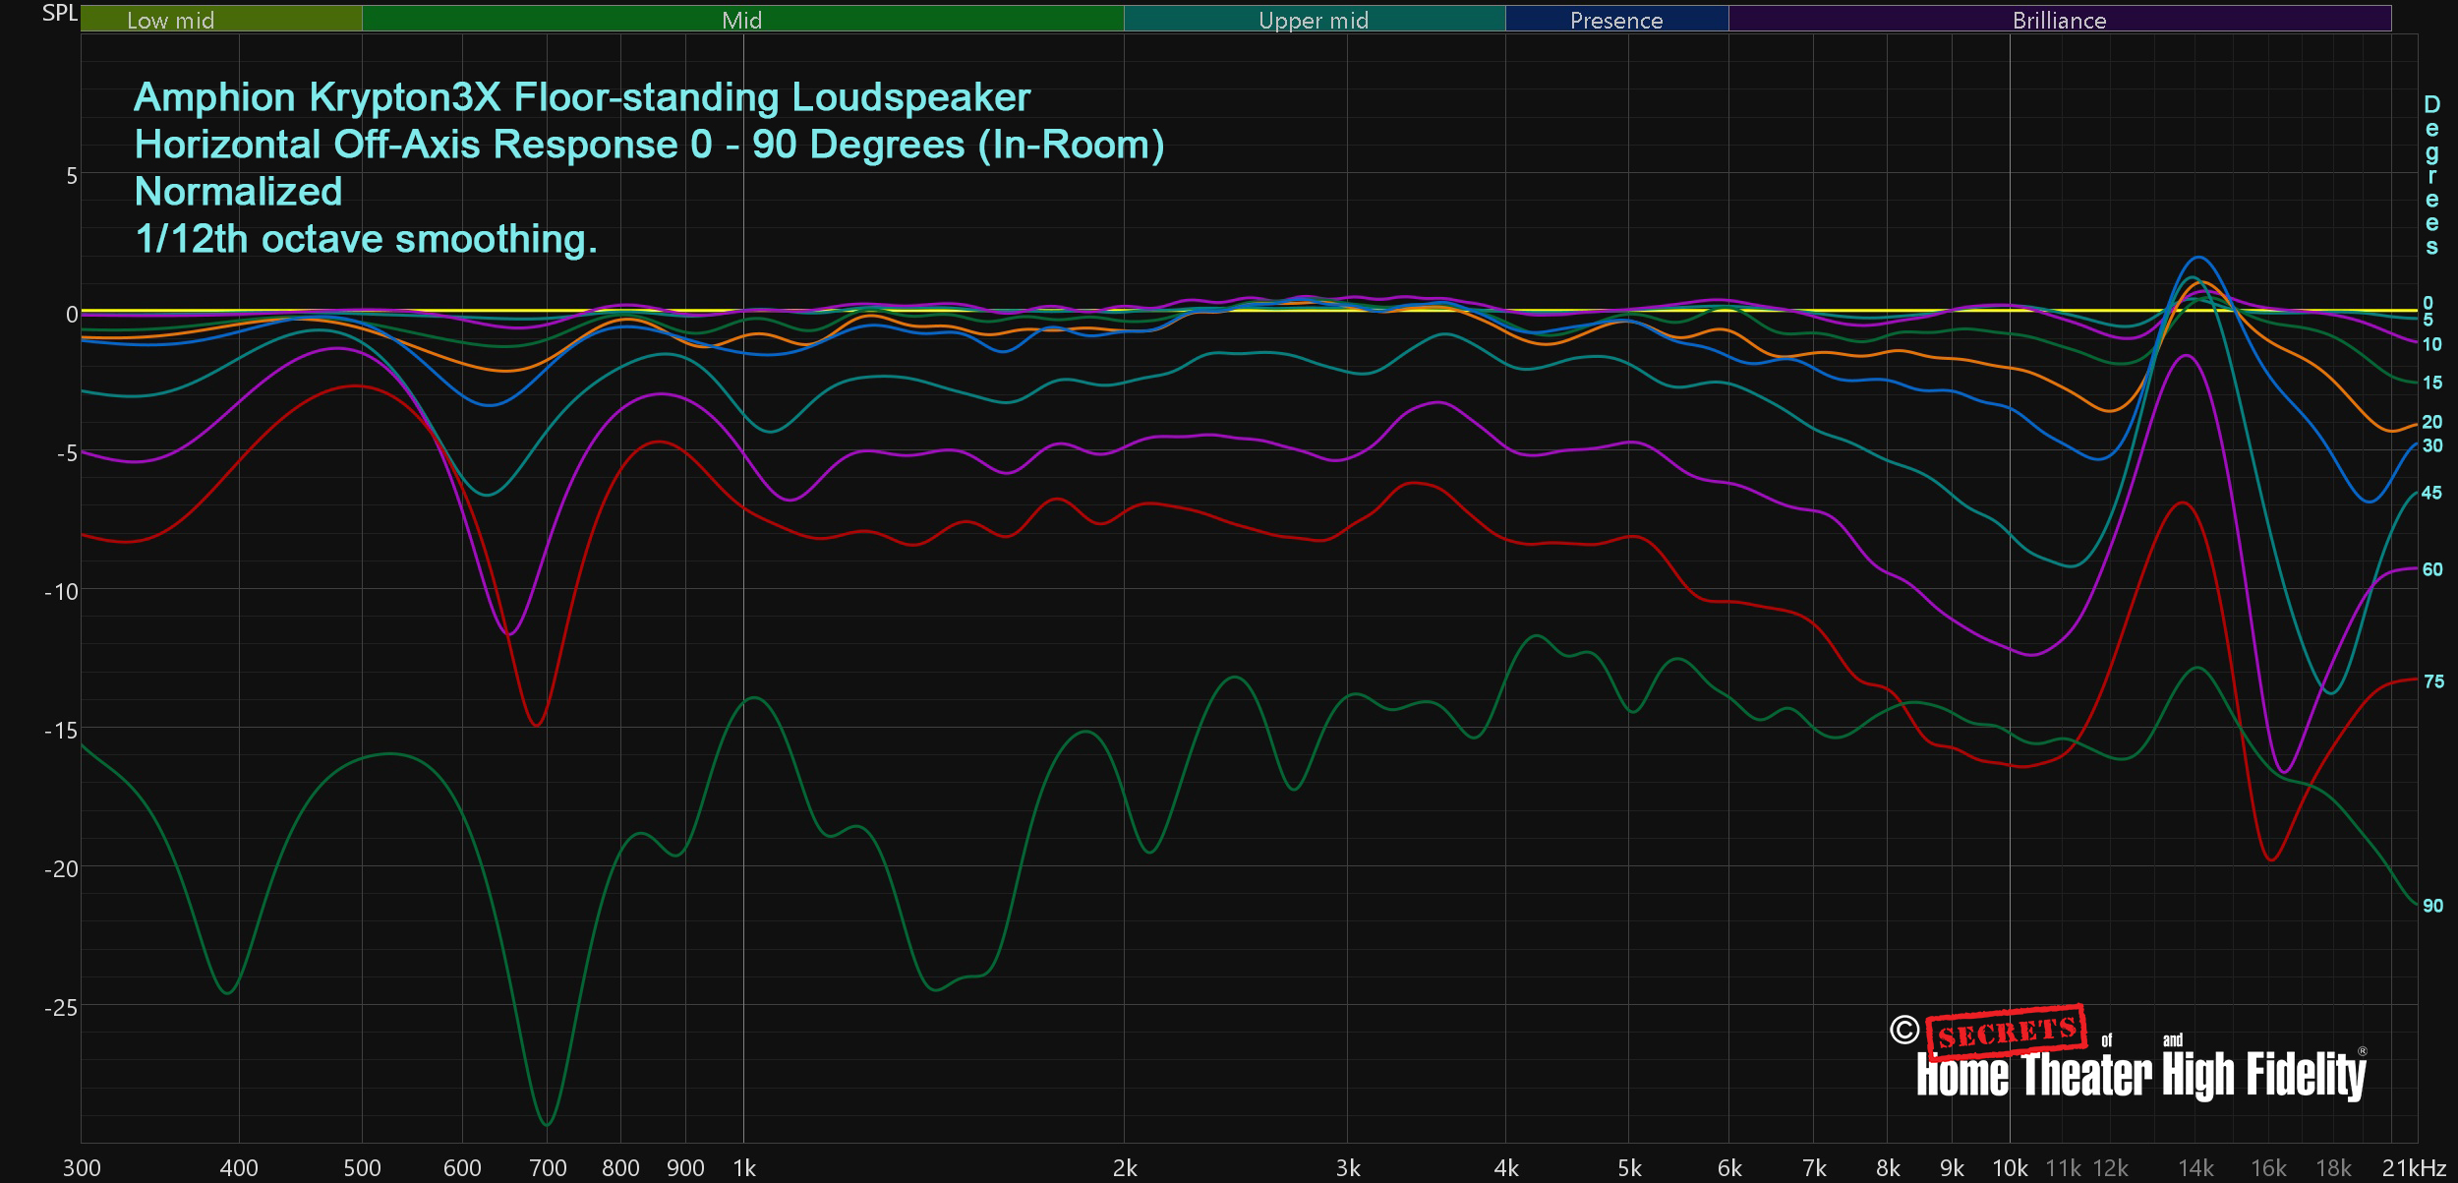This screenshot has width=2458, height=1183.
Task: Click the 800 Hz axis label
Action: (620, 1168)
